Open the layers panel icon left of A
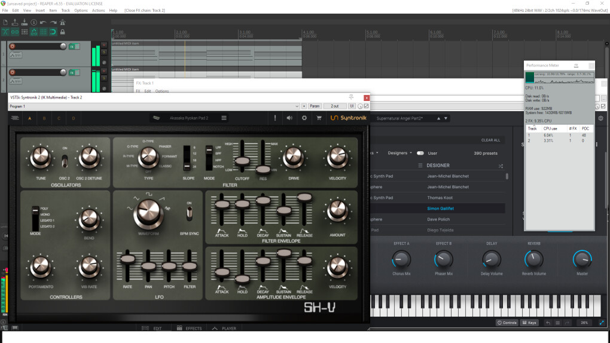 point(15,118)
